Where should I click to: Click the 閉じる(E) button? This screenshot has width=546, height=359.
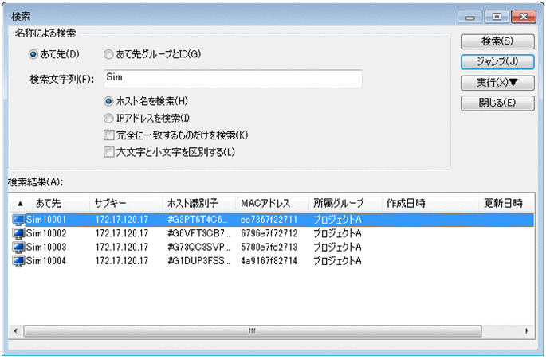point(497,103)
